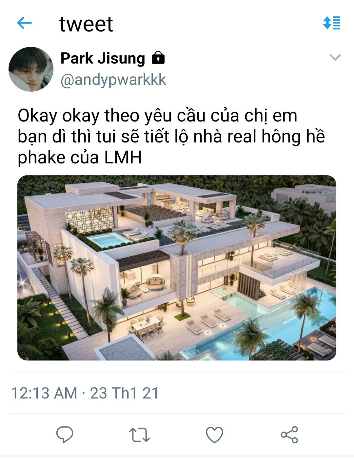
Task: Retweet this tweet with the arrows icon
Action: pos(140,435)
